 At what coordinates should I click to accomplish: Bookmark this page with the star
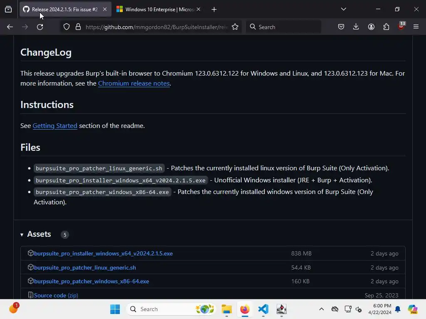(x=235, y=27)
